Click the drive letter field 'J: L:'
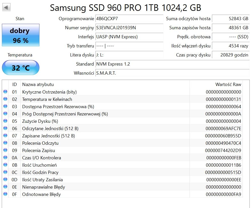This screenshot has width=252, height=208. coord(129,55)
